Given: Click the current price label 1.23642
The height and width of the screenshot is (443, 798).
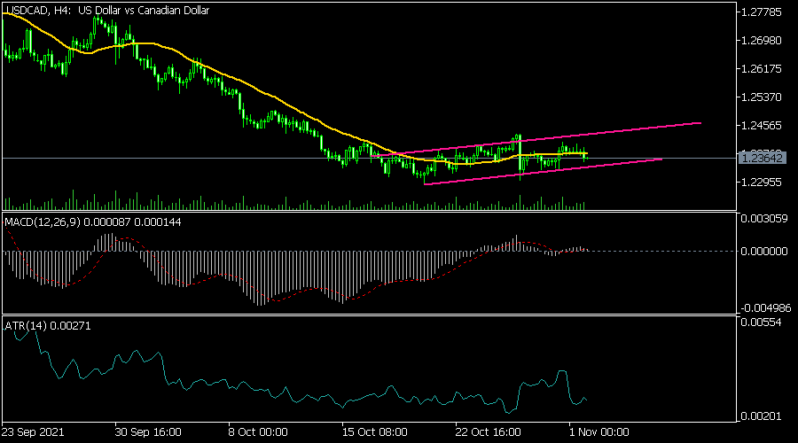Looking at the screenshot, I should pos(761,158).
